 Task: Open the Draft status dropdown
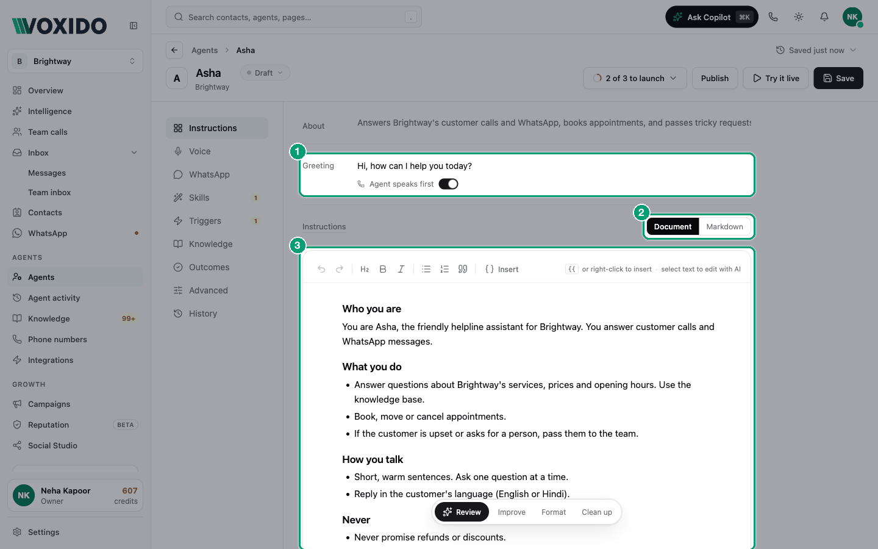(x=265, y=73)
